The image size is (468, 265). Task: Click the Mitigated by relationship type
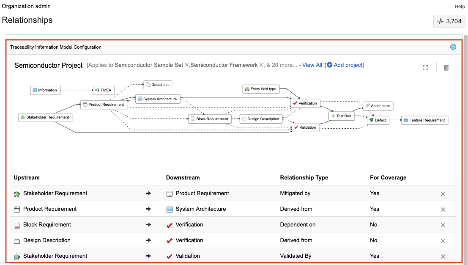click(295, 193)
